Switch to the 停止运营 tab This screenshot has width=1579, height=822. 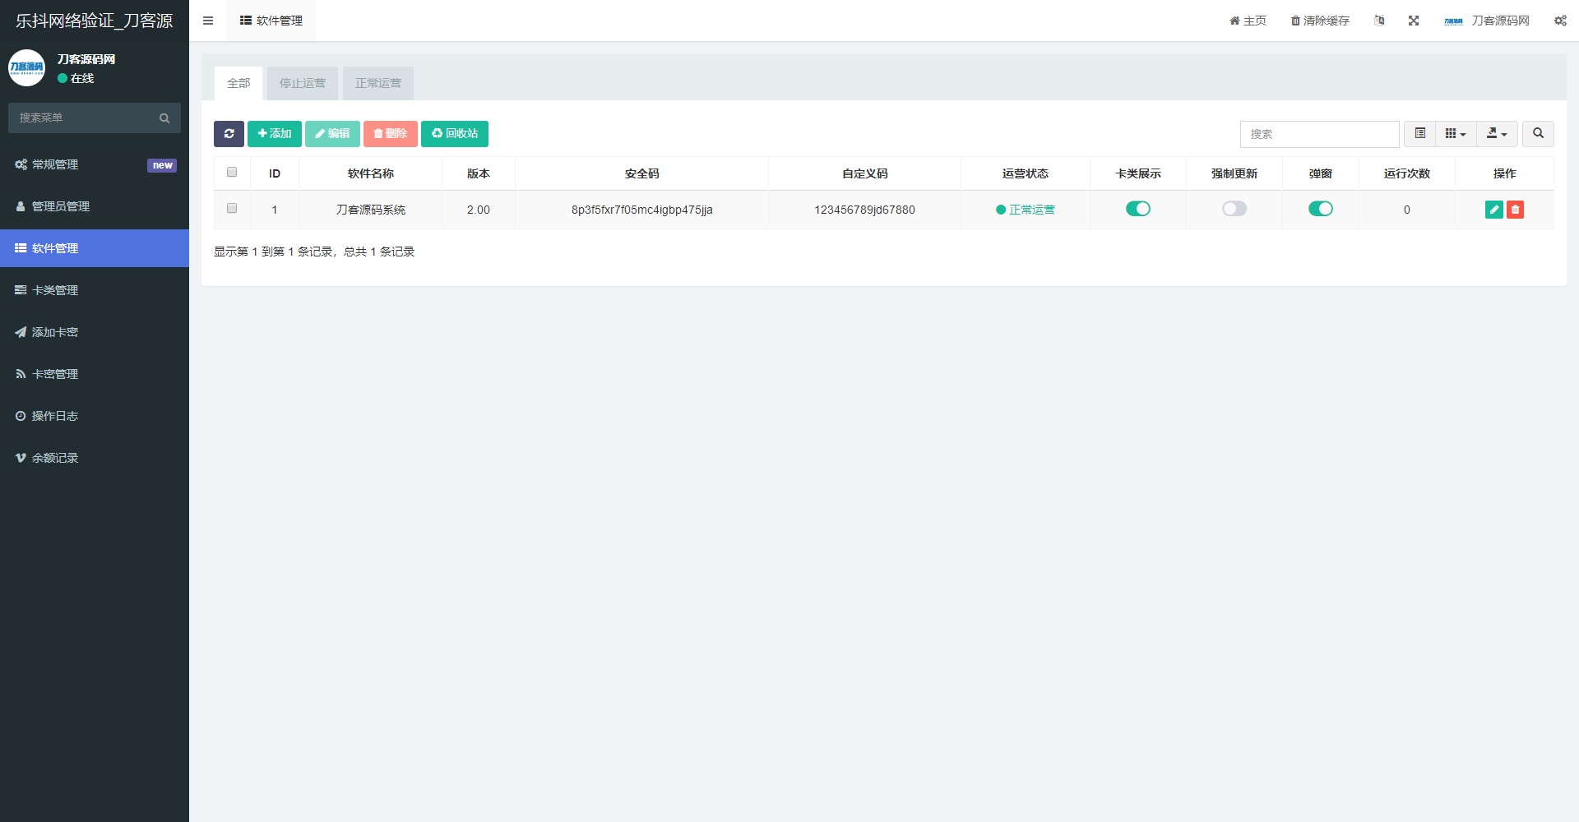(302, 83)
